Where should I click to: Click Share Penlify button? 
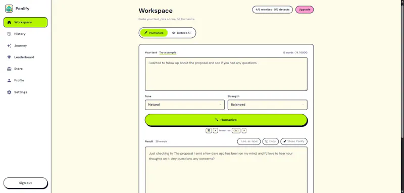[x=294, y=141]
